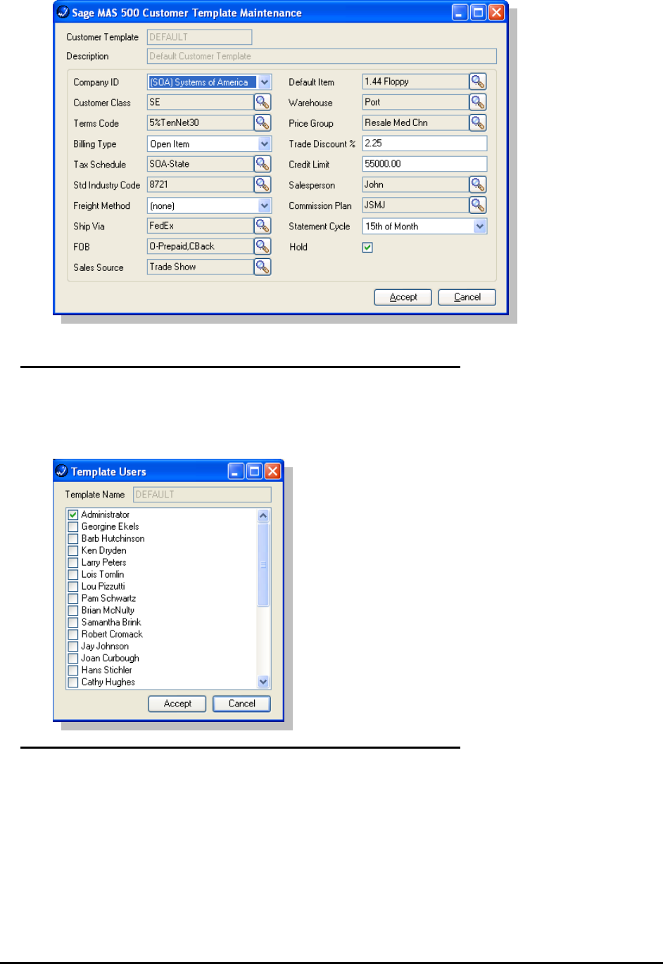Click the Salesperson John field
This screenshot has width=663, height=964.
coord(415,185)
